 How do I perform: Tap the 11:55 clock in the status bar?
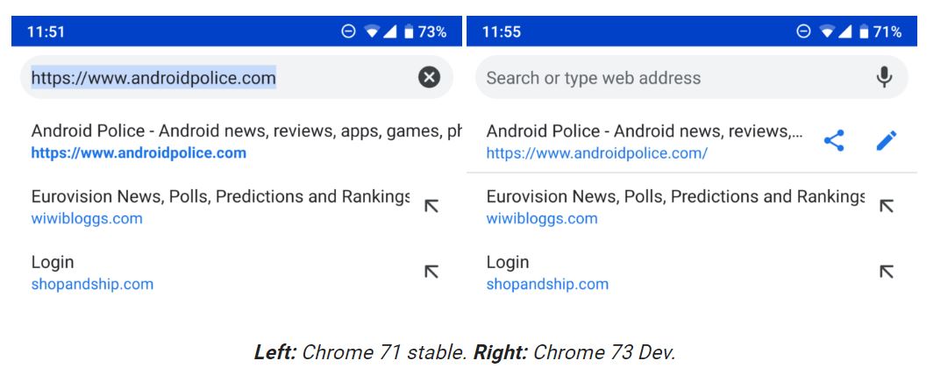tap(502, 32)
